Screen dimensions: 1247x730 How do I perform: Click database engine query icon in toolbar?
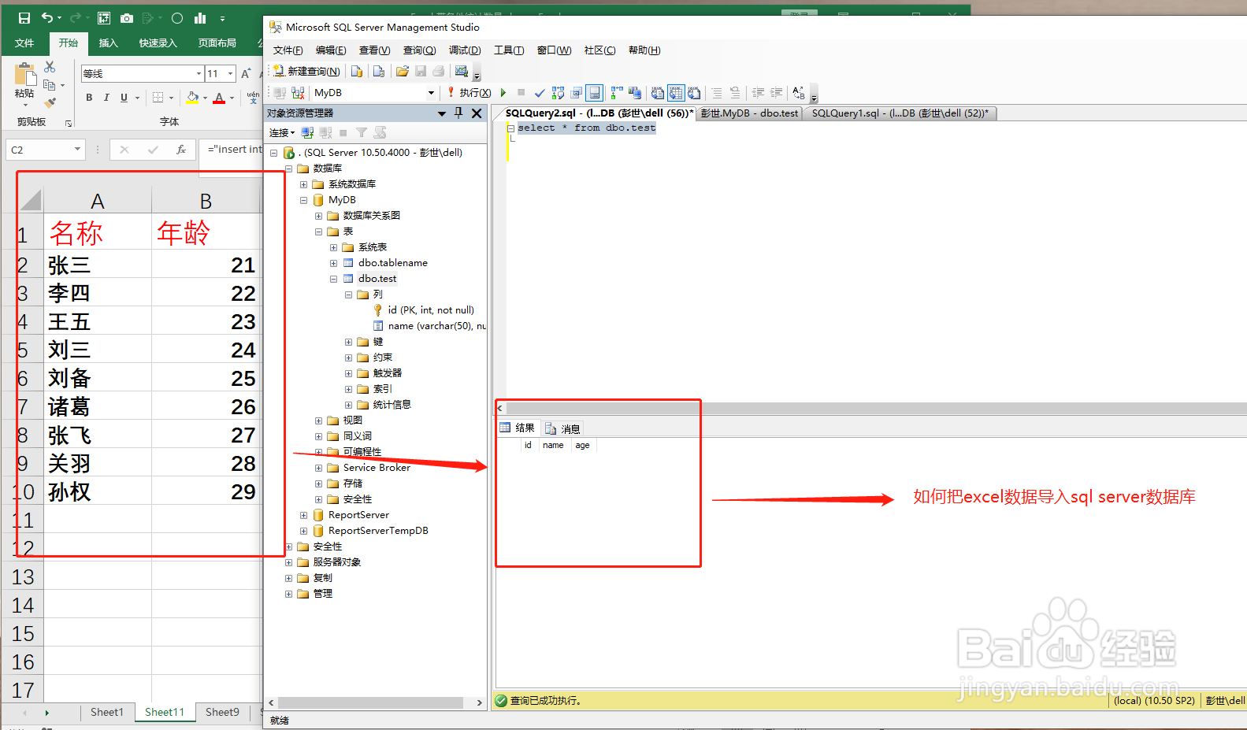[x=357, y=72]
